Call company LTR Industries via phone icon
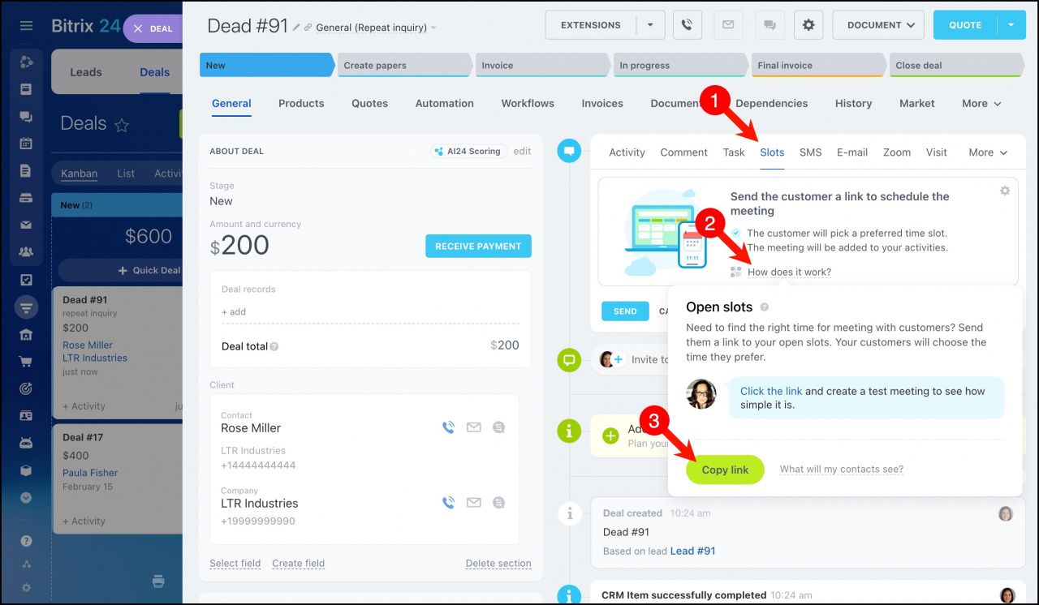 pos(448,503)
